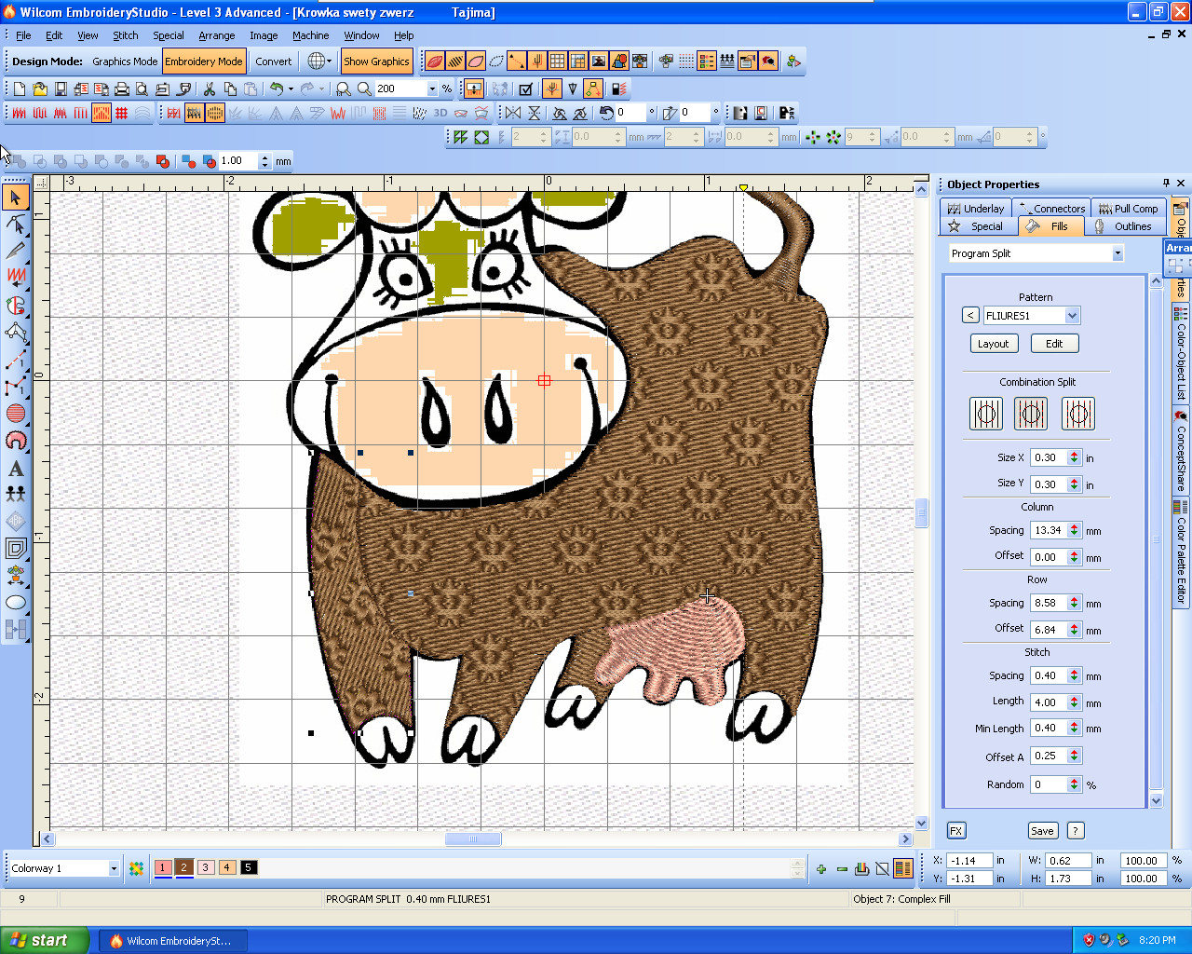This screenshot has width=1192, height=954.
Task: Click the Edit pattern button
Action: pos(1054,344)
